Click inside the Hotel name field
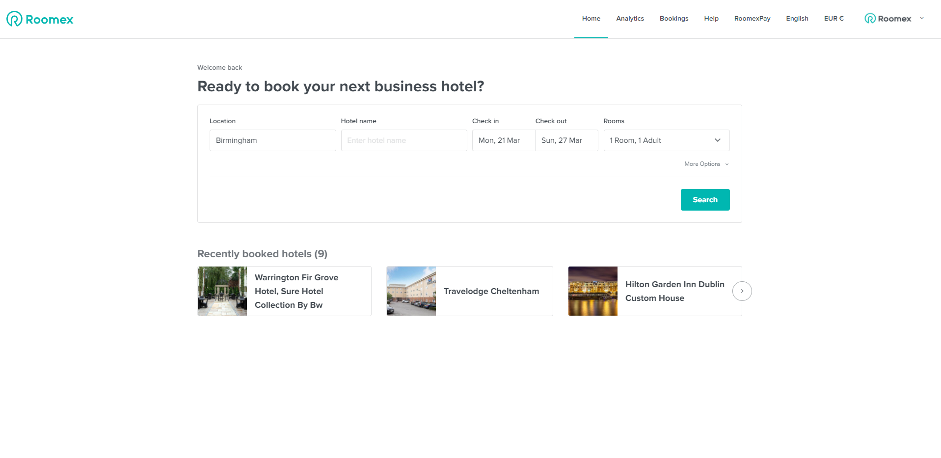This screenshot has width=941, height=458. coord(403,140)
